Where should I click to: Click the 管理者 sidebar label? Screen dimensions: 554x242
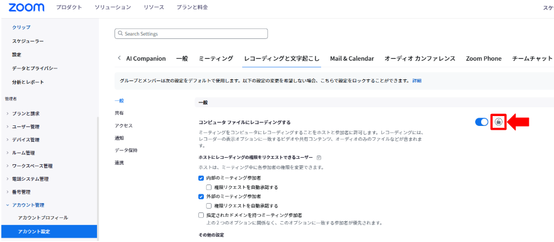tap(11, 99)
